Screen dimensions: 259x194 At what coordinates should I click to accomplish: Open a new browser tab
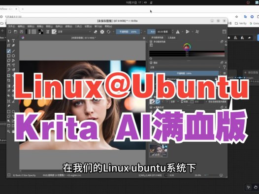pos(23,9)
